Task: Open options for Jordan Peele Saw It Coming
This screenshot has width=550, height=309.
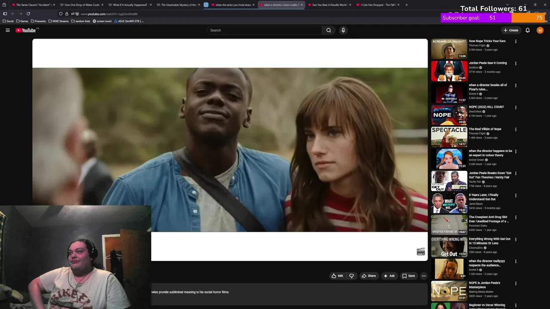Action: 516,64
